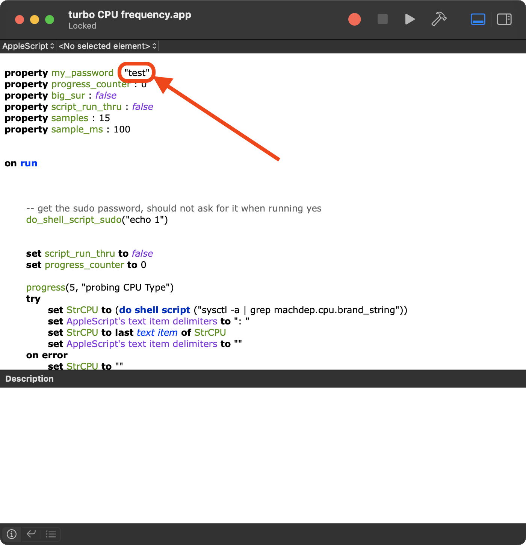
Task: Click the "set script_run_thru to false" line
Action: click(89, 254)
